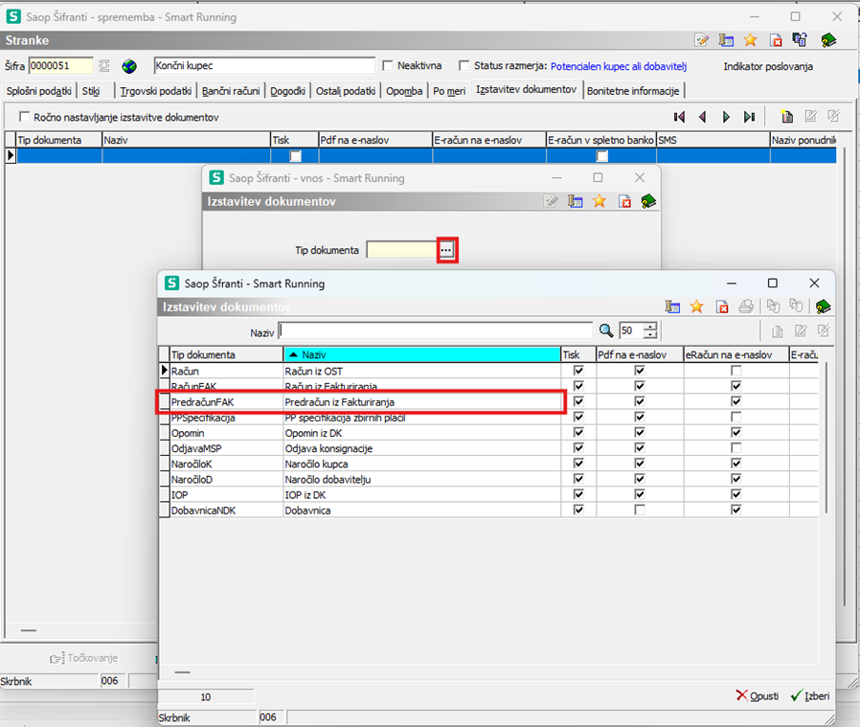Increase the record count spinner value
Screen dimensions: 860x727
point(651,327)
